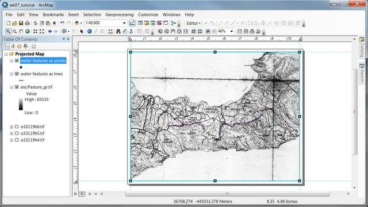Screen dimensions: 368x207
Task: Open the Search side tab
Action: [362, 73]
